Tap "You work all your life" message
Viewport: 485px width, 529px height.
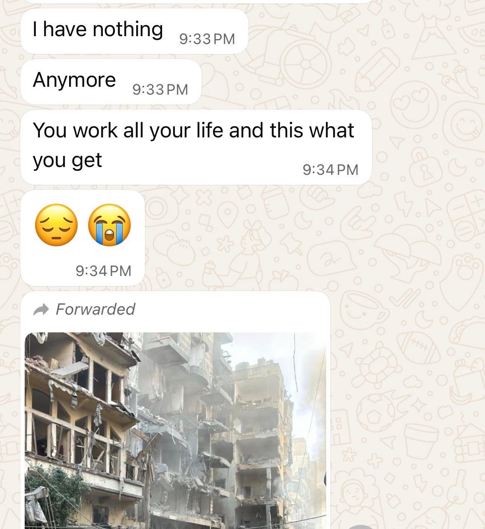point(196,147)
